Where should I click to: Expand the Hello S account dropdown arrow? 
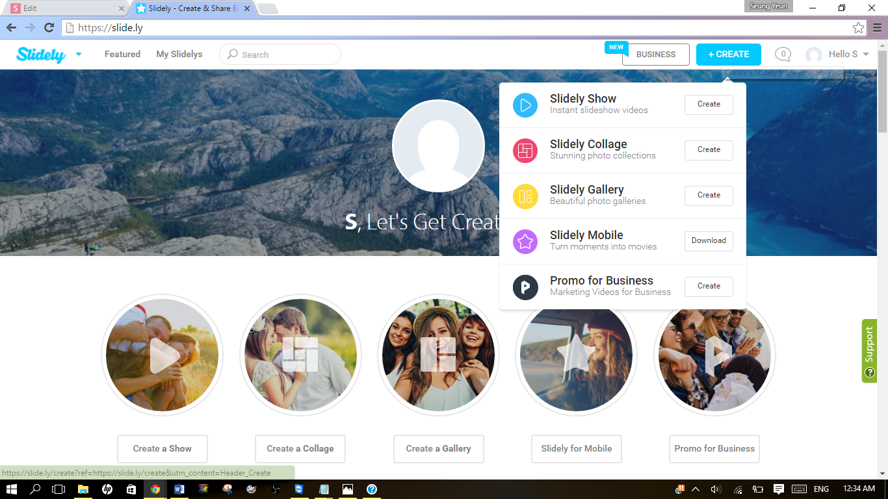866,55
